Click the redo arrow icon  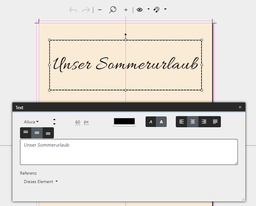coord(86,10)
